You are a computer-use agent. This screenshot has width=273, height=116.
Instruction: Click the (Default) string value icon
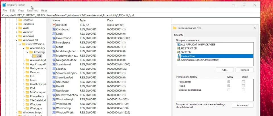click(x=54, y=25)
